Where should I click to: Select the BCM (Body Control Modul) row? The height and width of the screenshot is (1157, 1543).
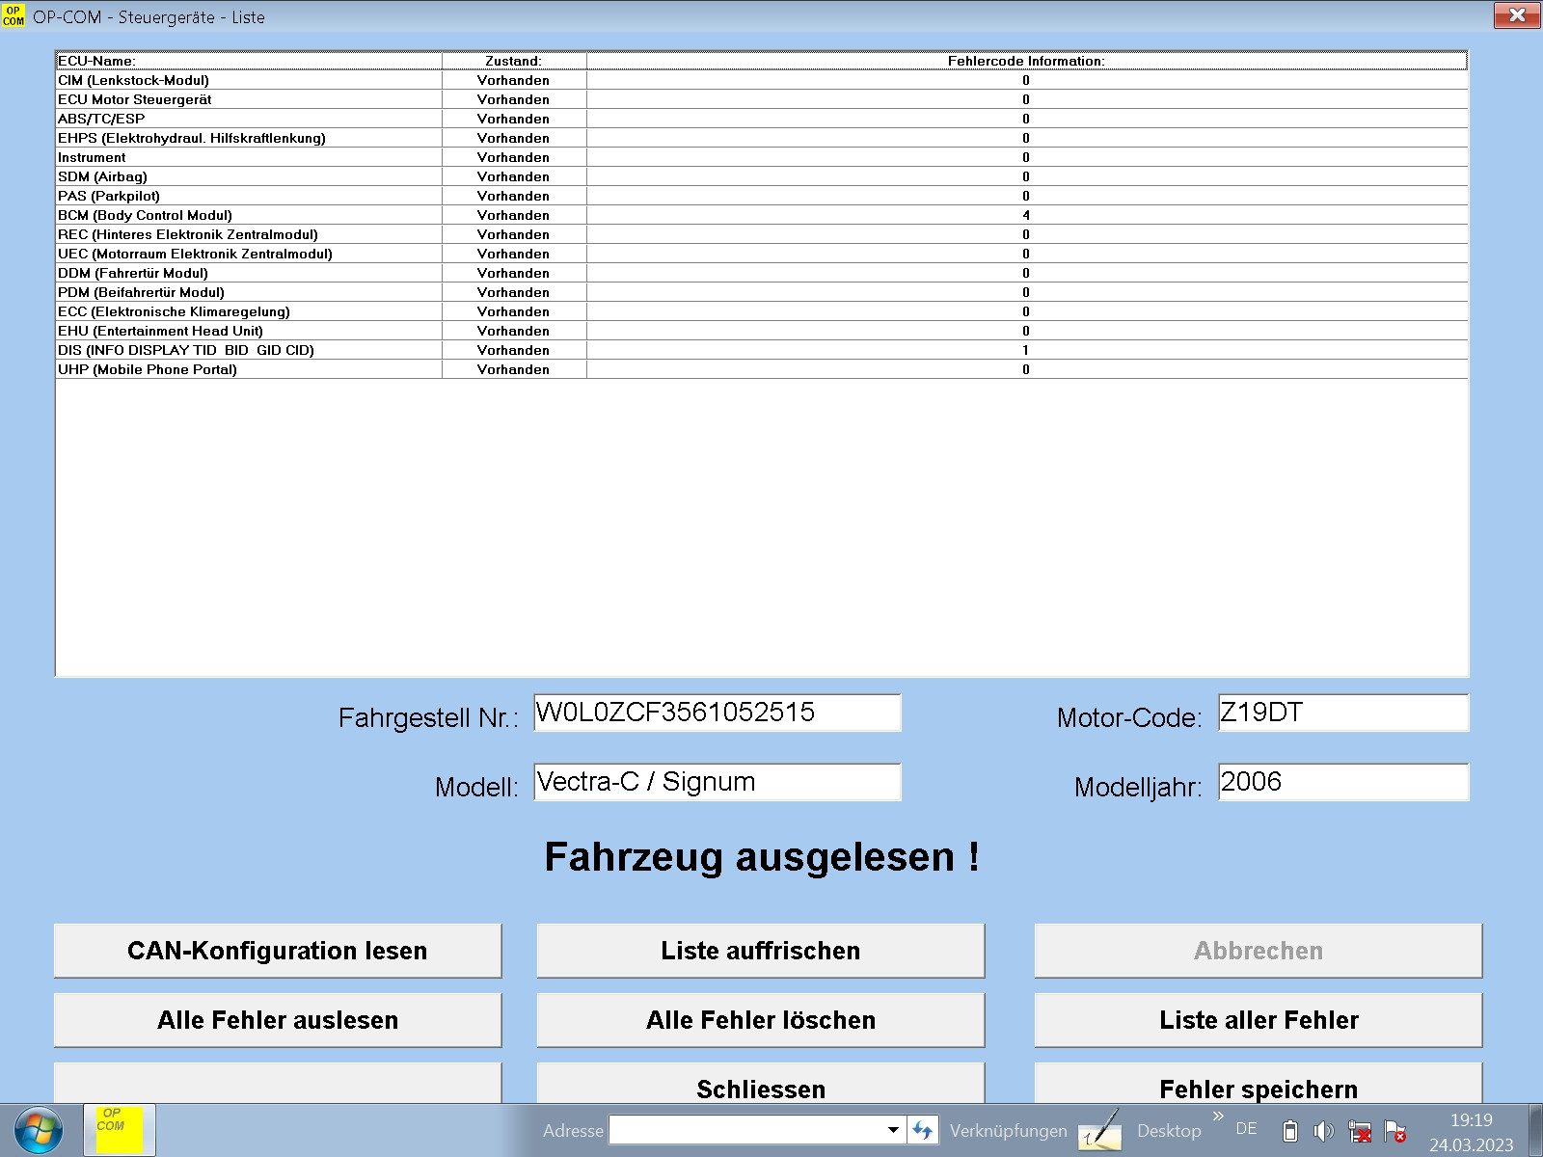coord(145,215)
